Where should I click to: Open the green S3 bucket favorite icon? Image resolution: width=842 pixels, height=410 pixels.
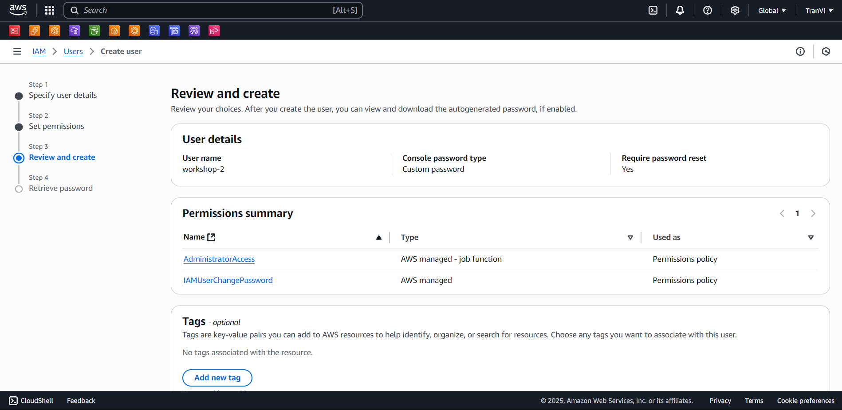pyautogui.click(x=94, y=31)
